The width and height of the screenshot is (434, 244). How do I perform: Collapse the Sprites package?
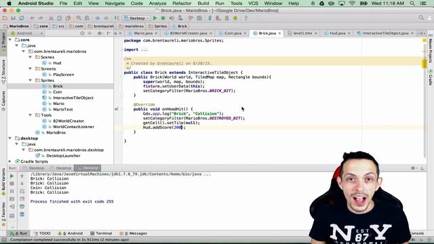[x=30, y=81]
